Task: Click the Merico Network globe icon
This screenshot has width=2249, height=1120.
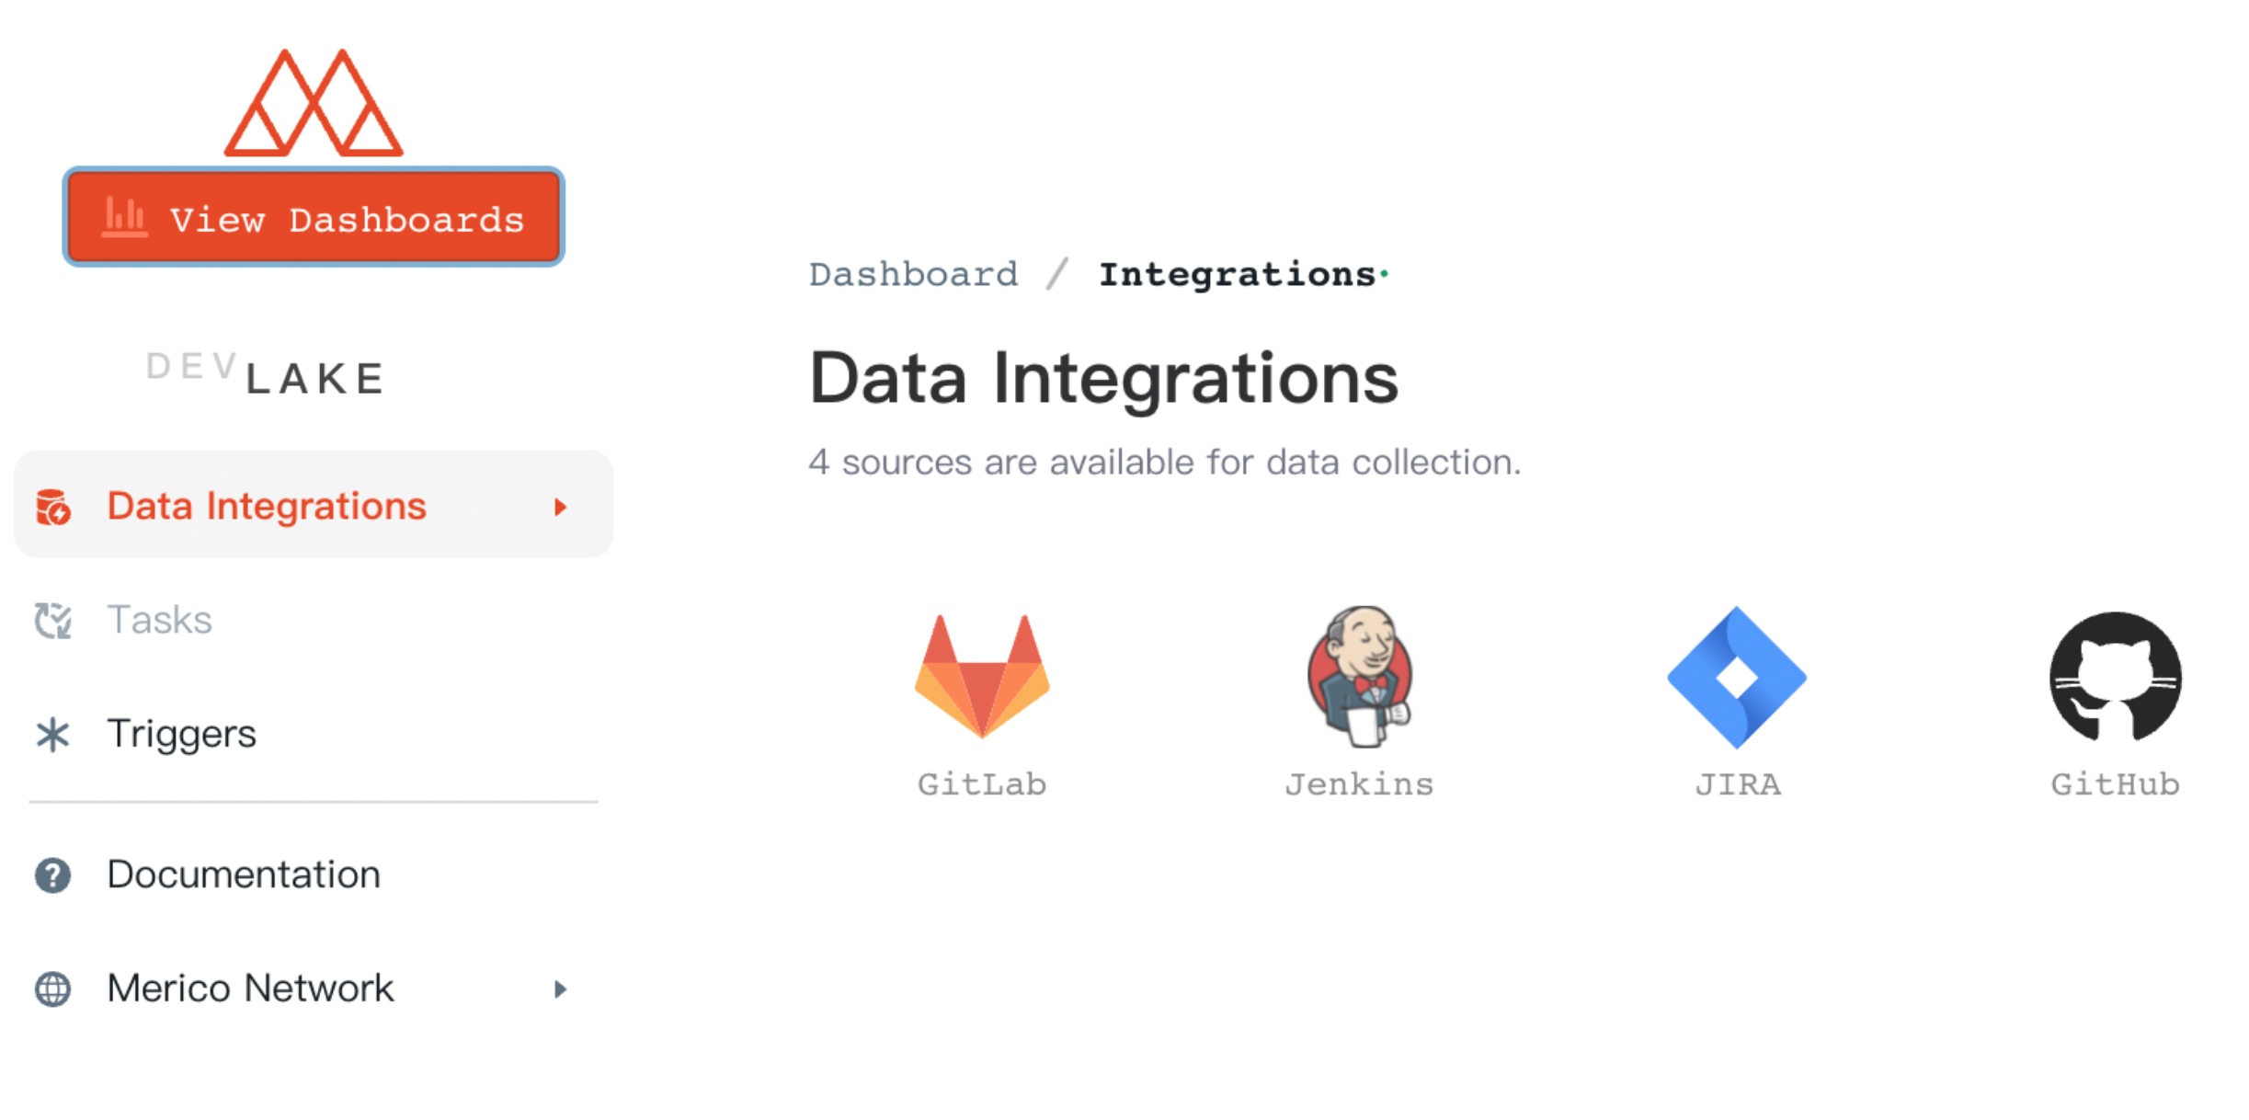Action: [x=53, y=989]
